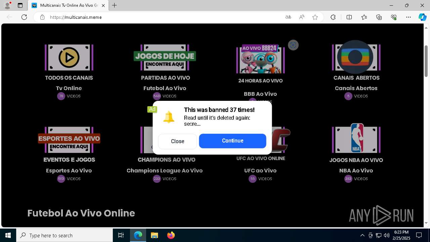Launch Firefox from the taskbar
Viewport: 430px width, 242px height.
click(171, 235)
